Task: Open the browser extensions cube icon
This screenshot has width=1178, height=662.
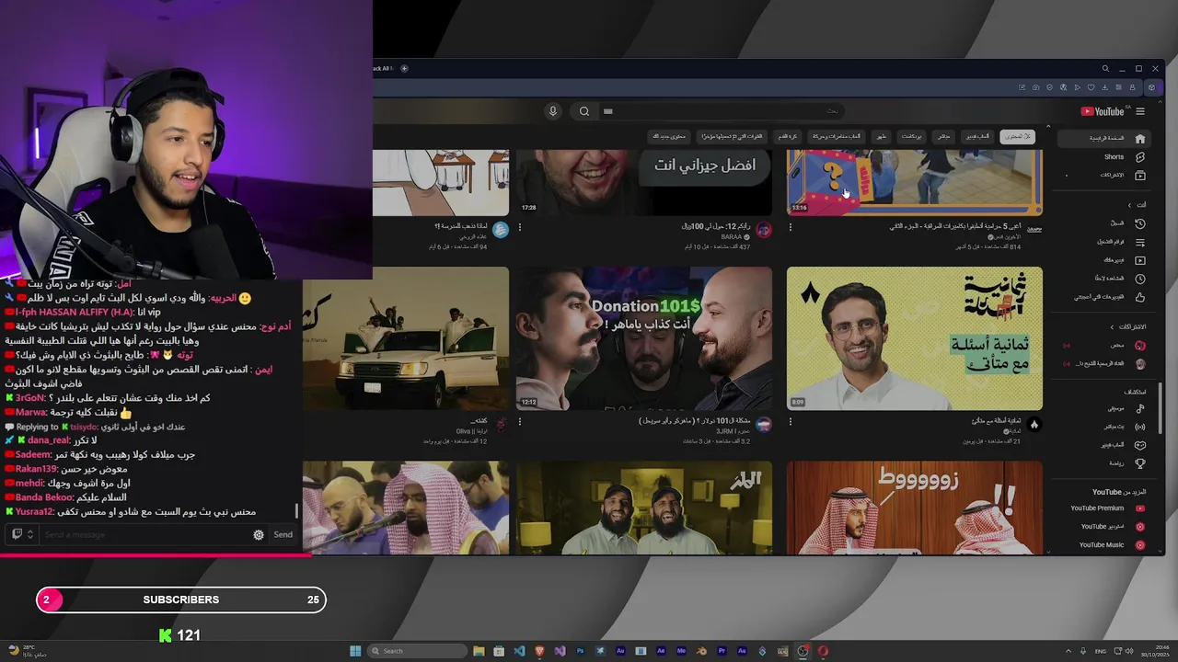Action: pyautogui.click(x=1151, y=87)
